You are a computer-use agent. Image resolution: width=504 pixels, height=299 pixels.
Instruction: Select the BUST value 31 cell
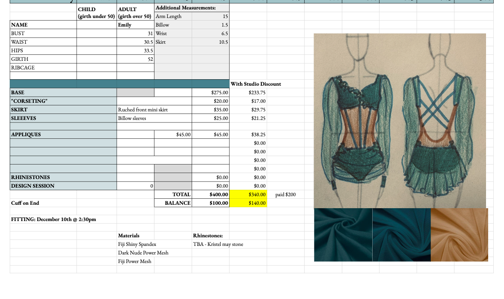click(x=135, y=33)
